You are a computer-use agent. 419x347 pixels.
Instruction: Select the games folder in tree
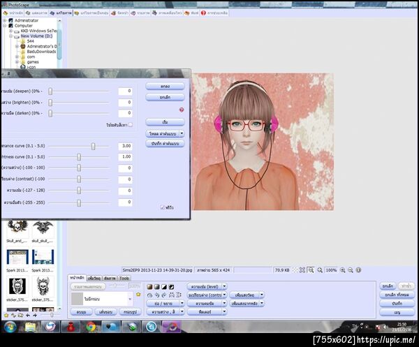click(x=33, y=62)
